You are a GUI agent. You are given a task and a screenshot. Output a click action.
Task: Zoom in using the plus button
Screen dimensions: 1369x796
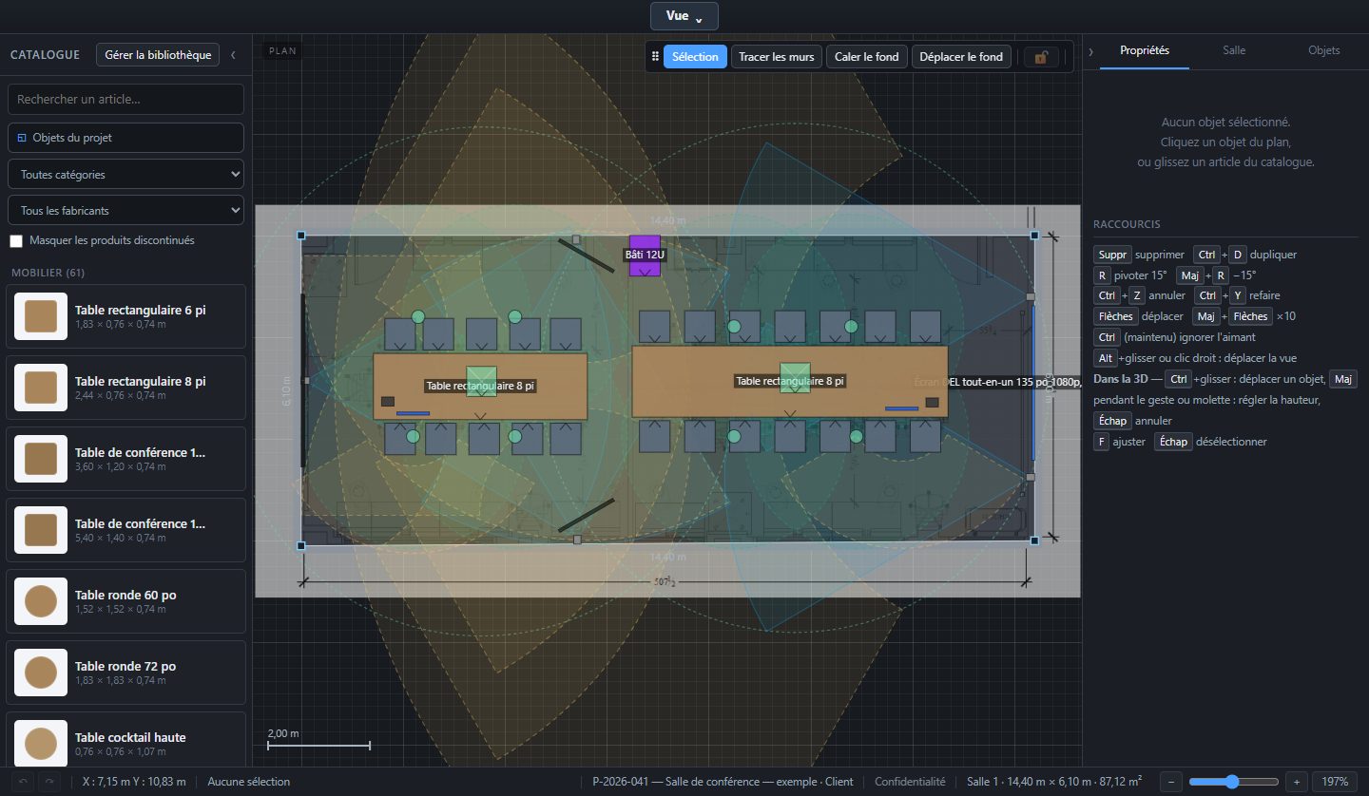coord(1297,782)
